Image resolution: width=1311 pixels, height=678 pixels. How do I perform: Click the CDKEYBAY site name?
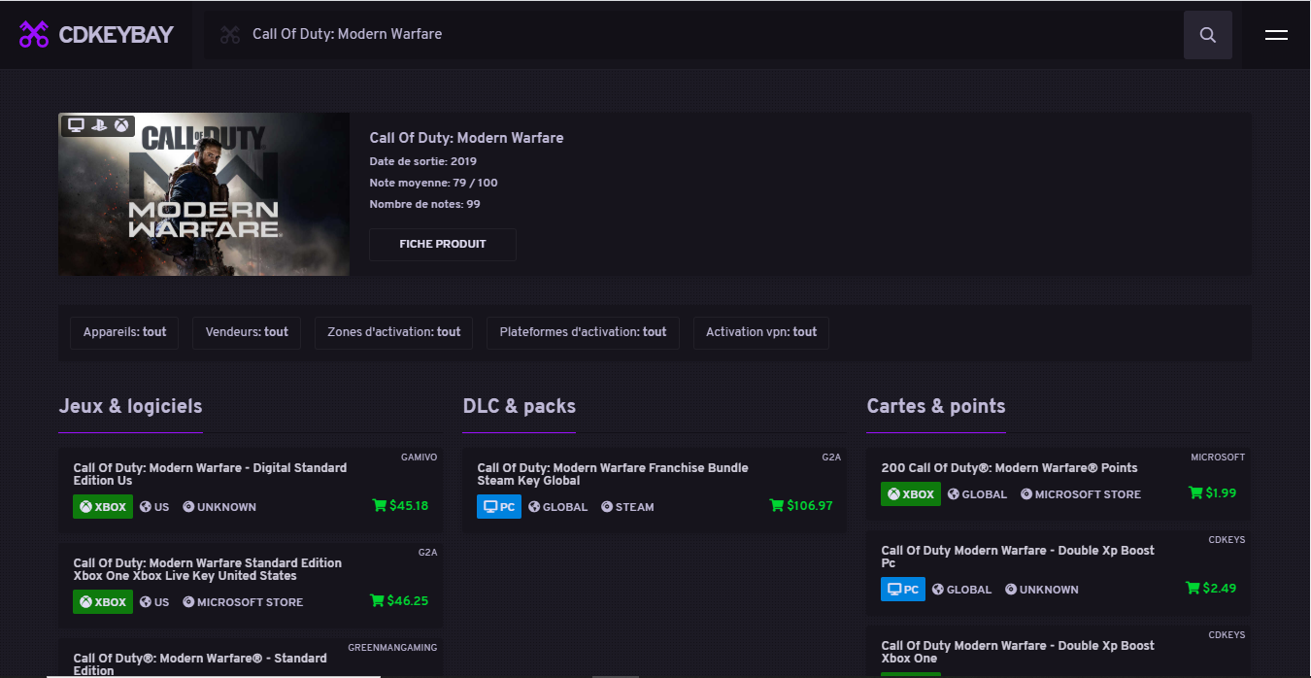click(116, 35)
